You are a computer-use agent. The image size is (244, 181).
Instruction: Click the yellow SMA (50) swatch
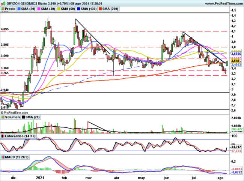(59, 9)
